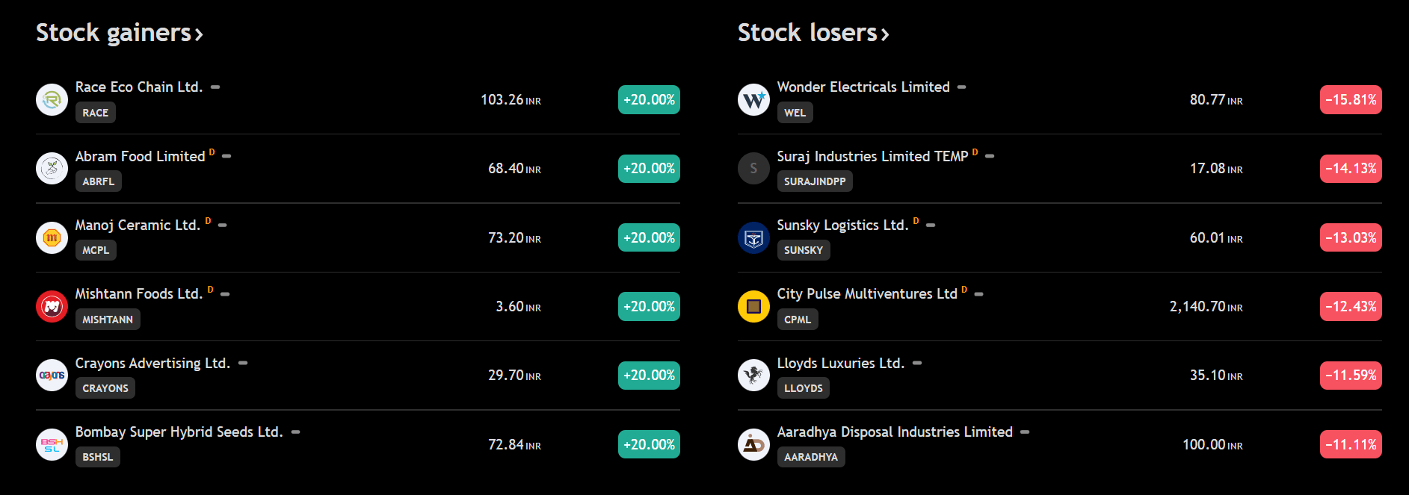Image resolution: width=1409 pixels, height=495 pixels.
Task: Click the Crayons Advertising logo icon
Action: [52, 375]
